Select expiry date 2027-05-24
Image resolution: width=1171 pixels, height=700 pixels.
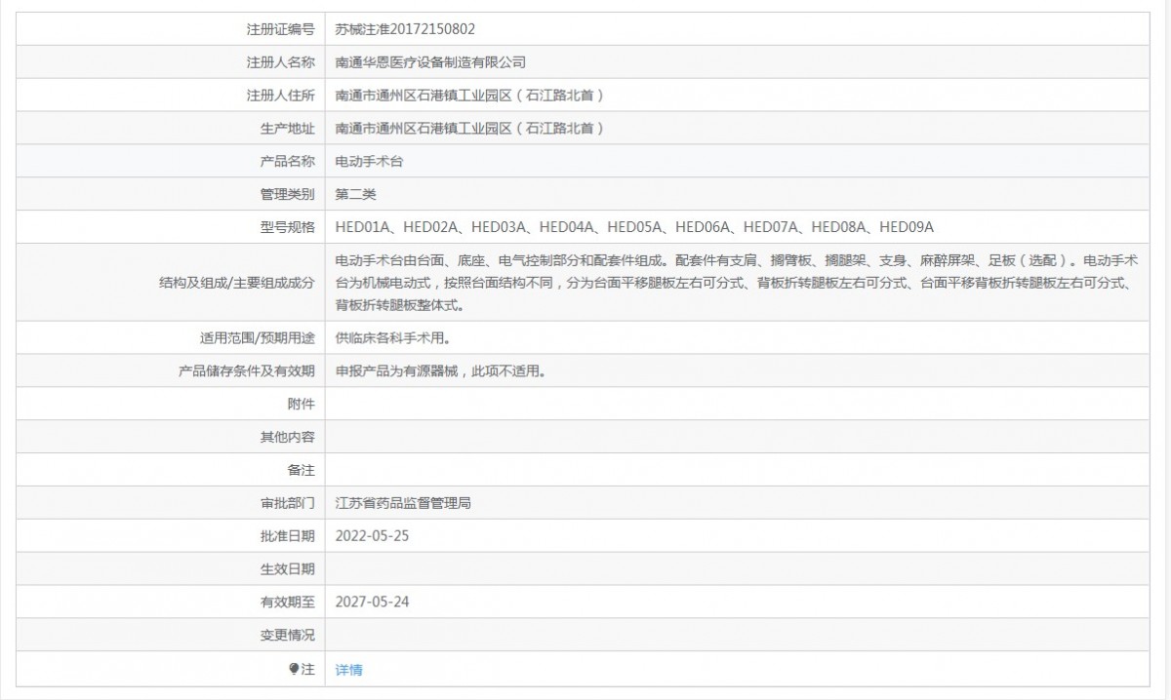click(x=372, y=602)
